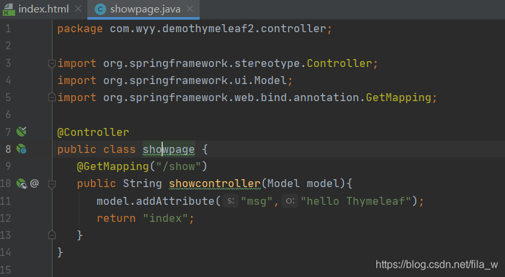
Task: Click the @GetMapping annotation on line 9
Action: click(x=113, y=167)
